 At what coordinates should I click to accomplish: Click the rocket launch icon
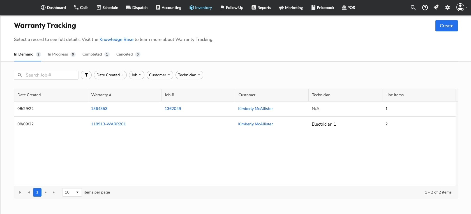(x=436, y=8)
